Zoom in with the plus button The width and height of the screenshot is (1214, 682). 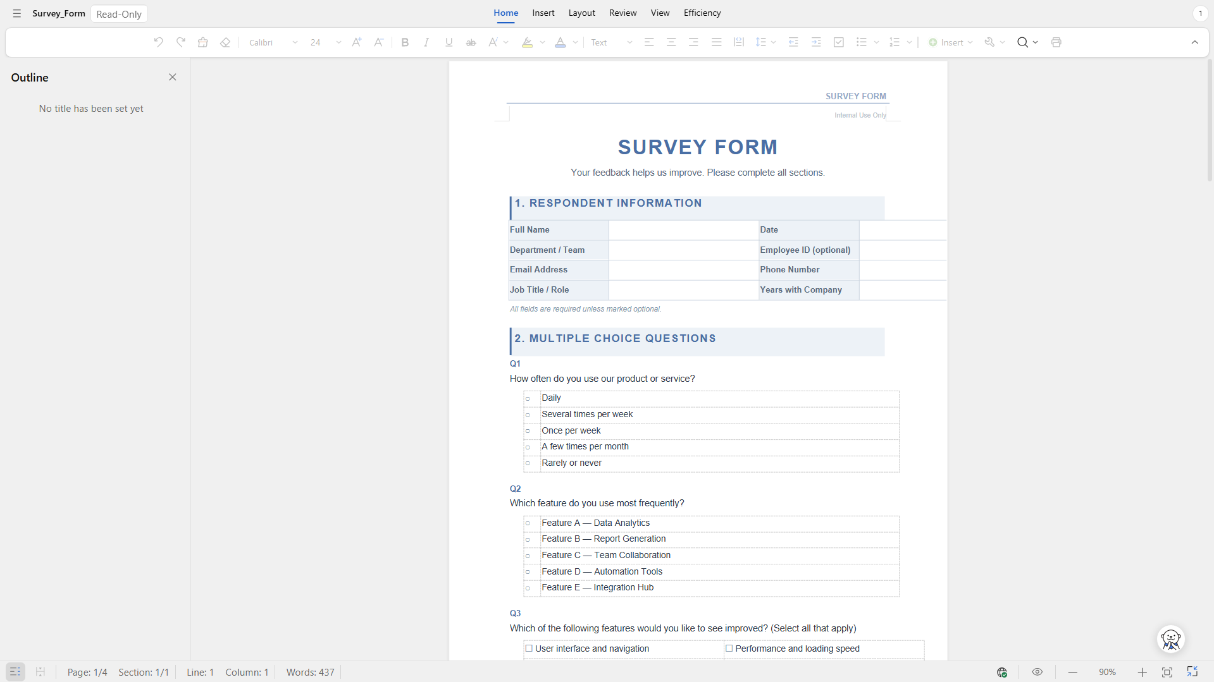tap(1142, 672)
